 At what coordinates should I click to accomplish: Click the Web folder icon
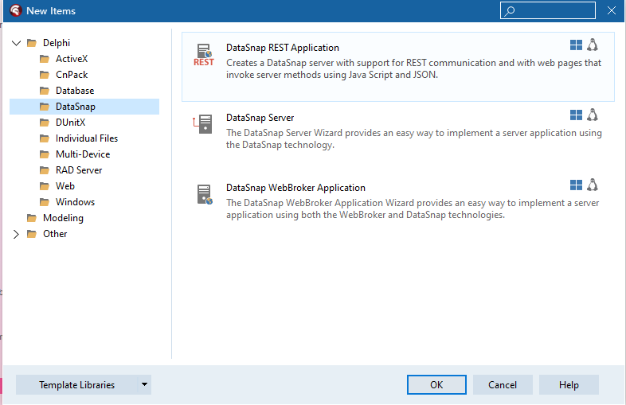tap(45, 186)
